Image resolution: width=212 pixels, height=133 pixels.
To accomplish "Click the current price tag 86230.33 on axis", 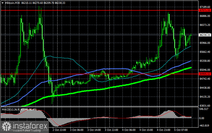I will click(205, 35).
